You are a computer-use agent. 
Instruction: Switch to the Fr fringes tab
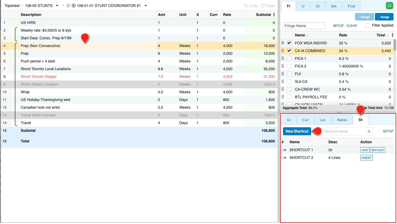coord(289,6)
